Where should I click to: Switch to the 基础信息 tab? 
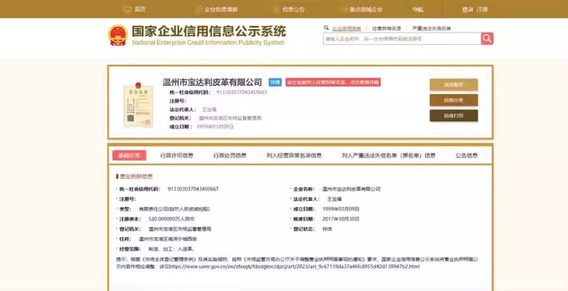(x=129, y=156)
